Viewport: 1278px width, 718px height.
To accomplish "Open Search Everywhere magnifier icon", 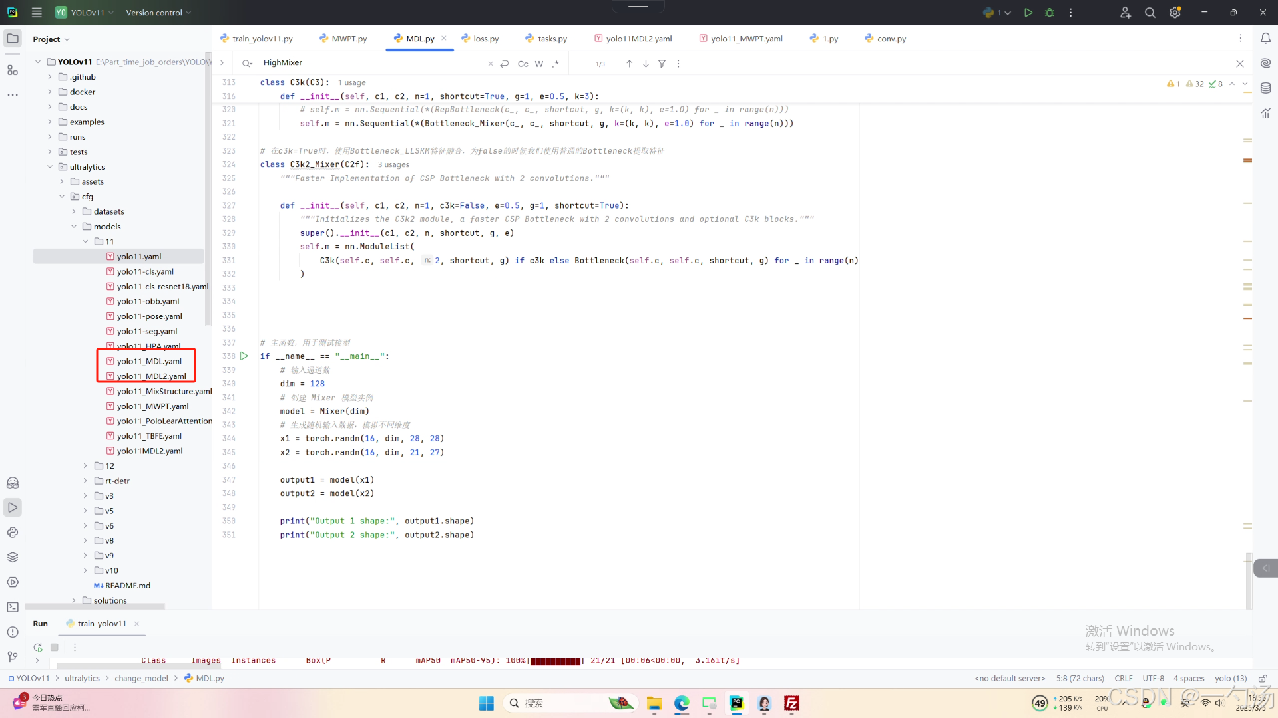I will point(1150,13).
